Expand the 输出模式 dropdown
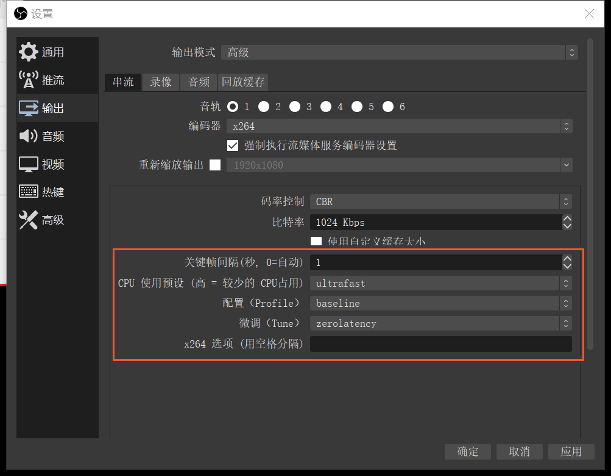Screen dimensions: 611x476 tap(399, 53)
